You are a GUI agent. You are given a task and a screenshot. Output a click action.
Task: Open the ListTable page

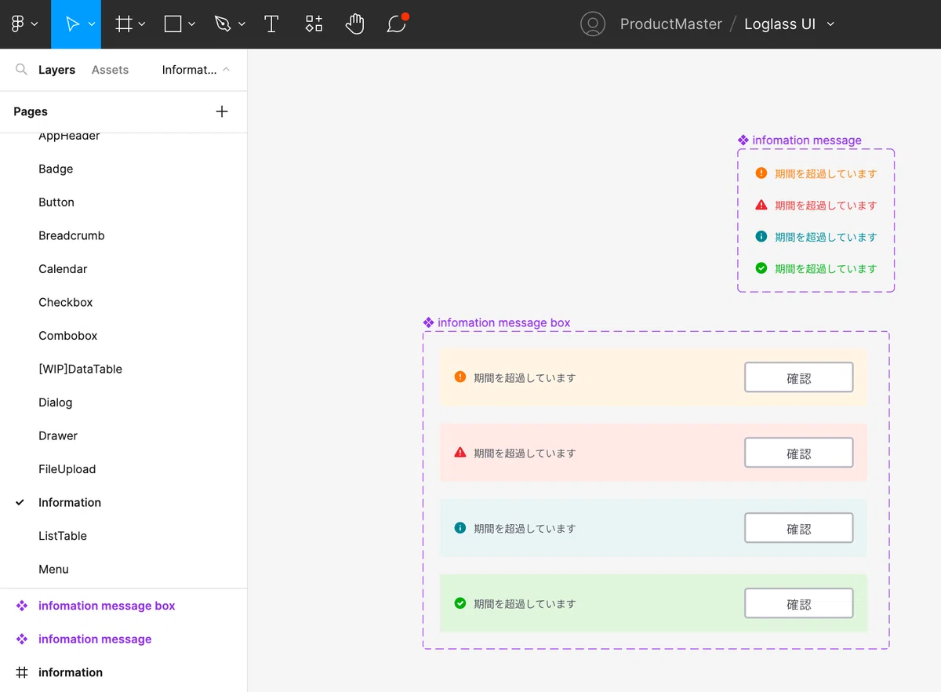click(x=63, y=536)
